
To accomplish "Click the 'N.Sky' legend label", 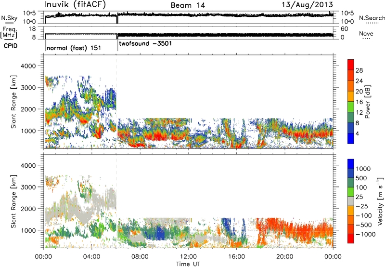I will coord(9,18).
